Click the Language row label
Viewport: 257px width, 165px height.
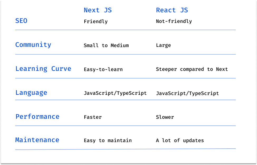(31, 93)
